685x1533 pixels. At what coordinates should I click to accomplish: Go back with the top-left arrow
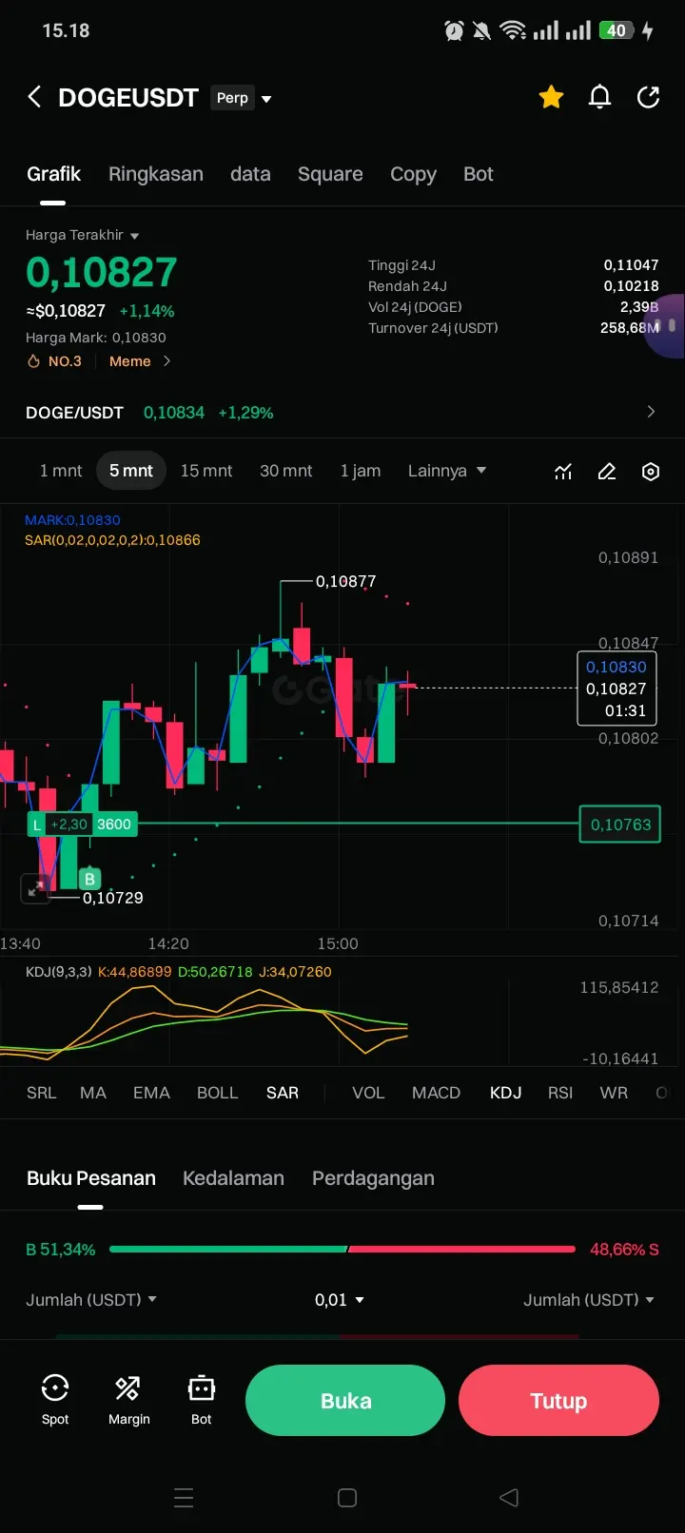35,97
